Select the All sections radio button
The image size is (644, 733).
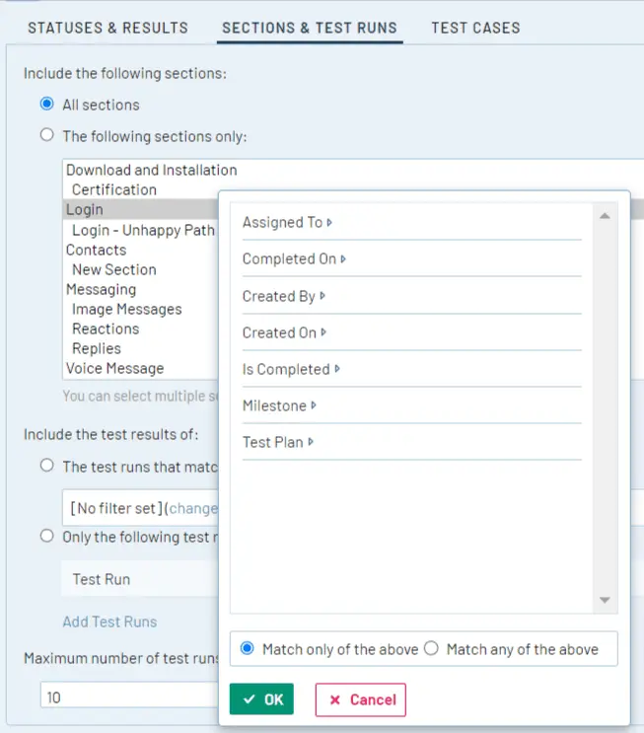pyautogui.click(x=46, y=104)
